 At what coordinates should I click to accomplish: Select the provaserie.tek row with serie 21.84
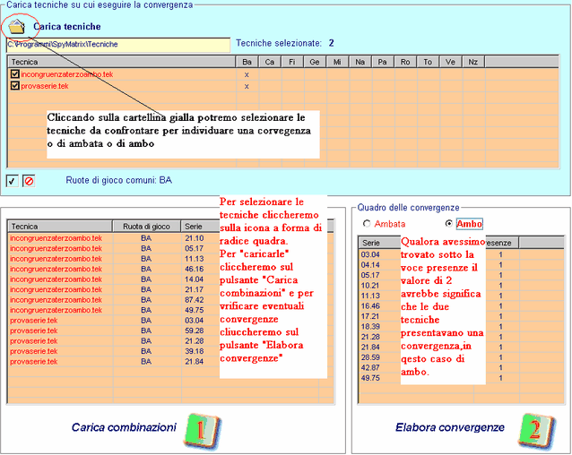(114, 362)
